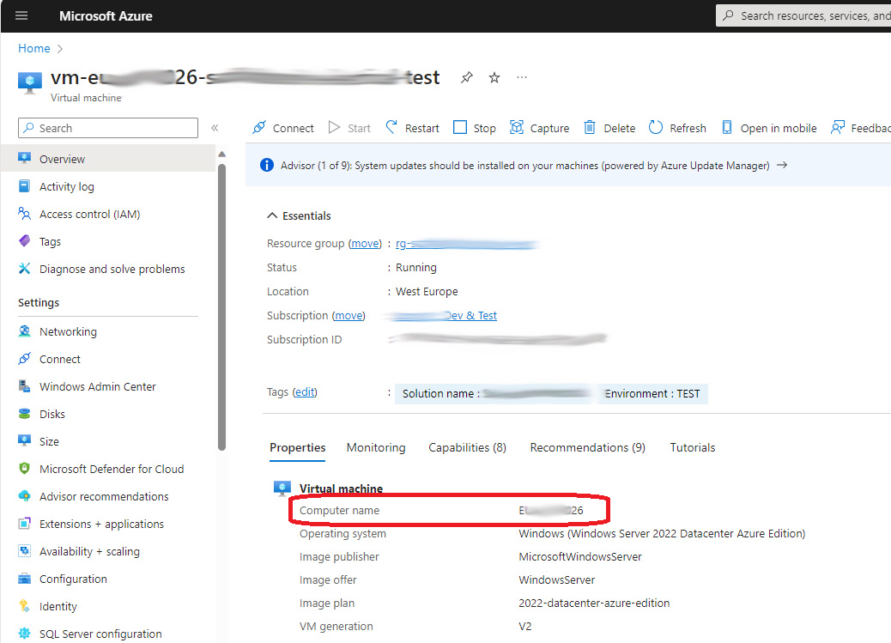Click Home in the breadcrumb navigation
The height and width of the screenshot is (643, 891).
point(33,48)
